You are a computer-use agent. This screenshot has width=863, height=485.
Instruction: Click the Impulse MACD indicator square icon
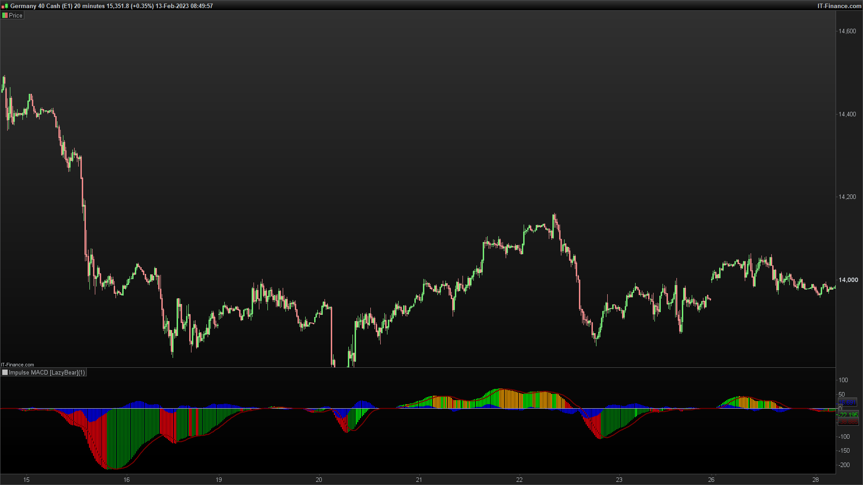coord(5,372)
